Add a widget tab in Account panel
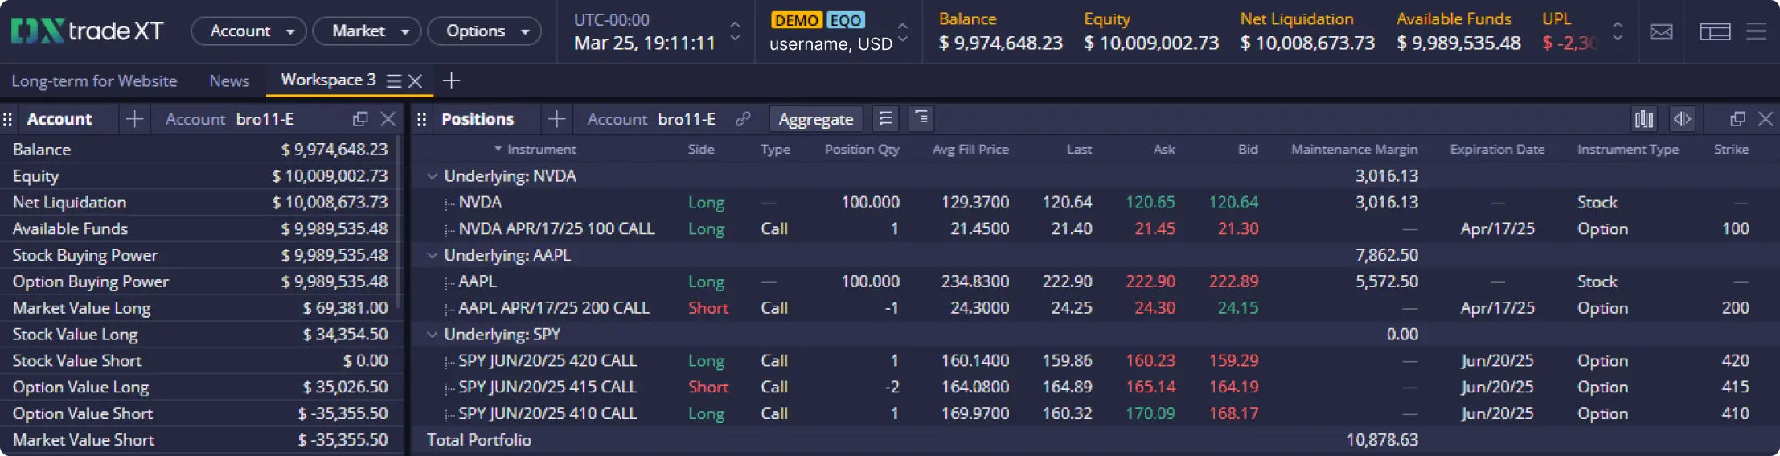 [x=134, y=119]
